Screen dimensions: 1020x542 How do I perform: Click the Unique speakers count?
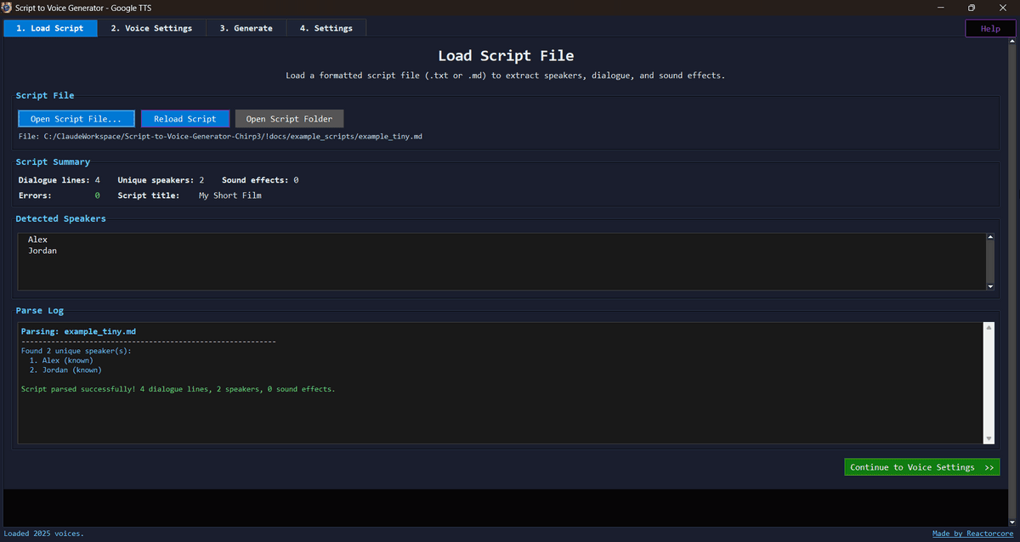coord(201,180)
